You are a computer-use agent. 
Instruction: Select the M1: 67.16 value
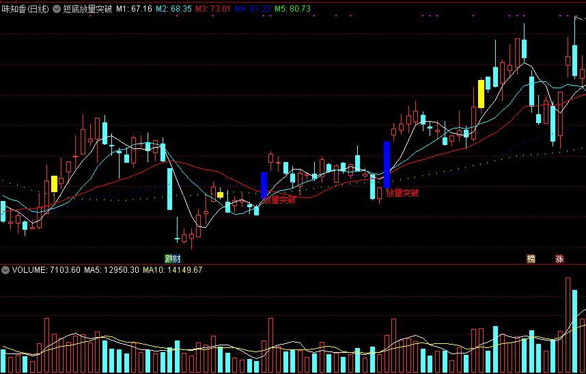coord(134,9)
